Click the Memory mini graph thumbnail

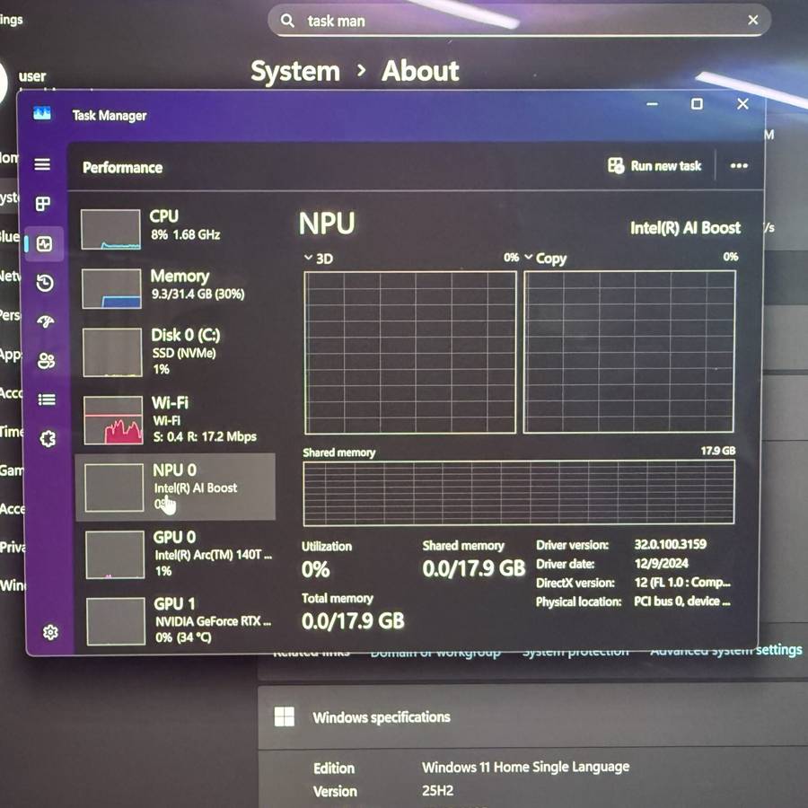tap(111, 288)
